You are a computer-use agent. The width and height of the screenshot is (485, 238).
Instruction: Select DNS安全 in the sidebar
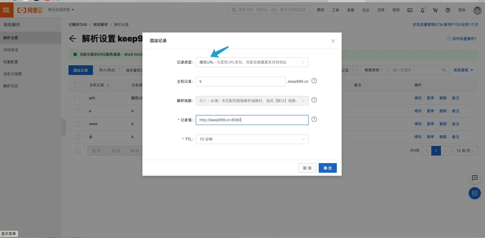click(x=30, y=50)
